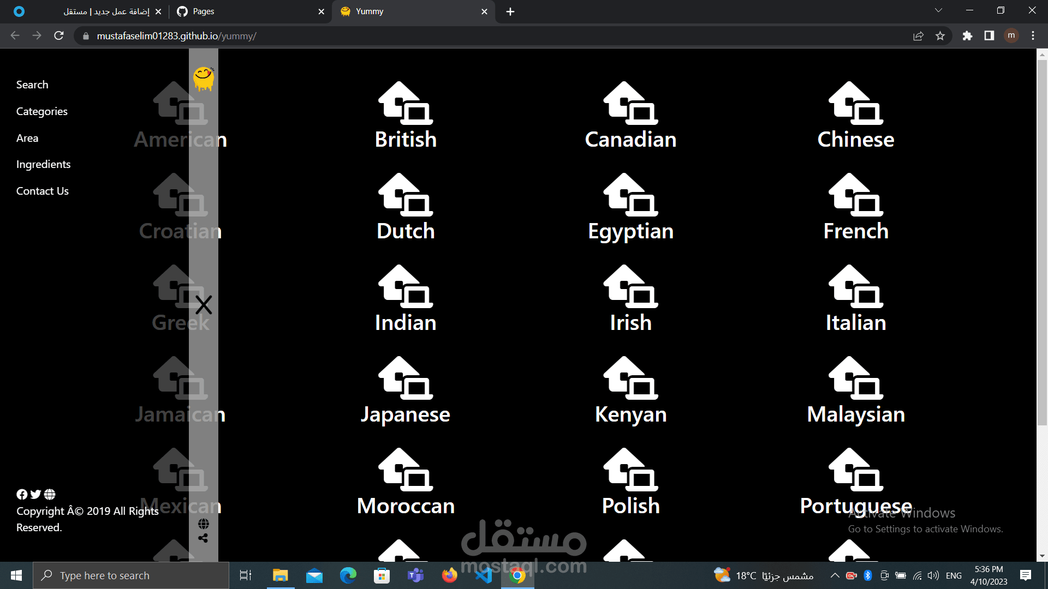Open the Italian area icon
The height and width of the screenshot is (589, 1048).
[x=855, y=287]
